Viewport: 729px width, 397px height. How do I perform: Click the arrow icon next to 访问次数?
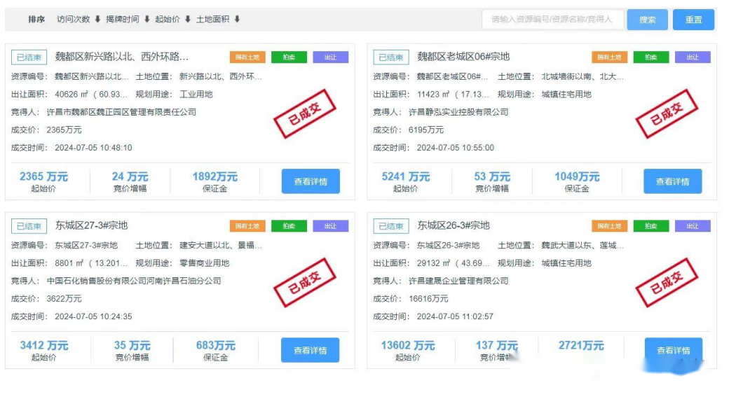click(x=97, y=20)
